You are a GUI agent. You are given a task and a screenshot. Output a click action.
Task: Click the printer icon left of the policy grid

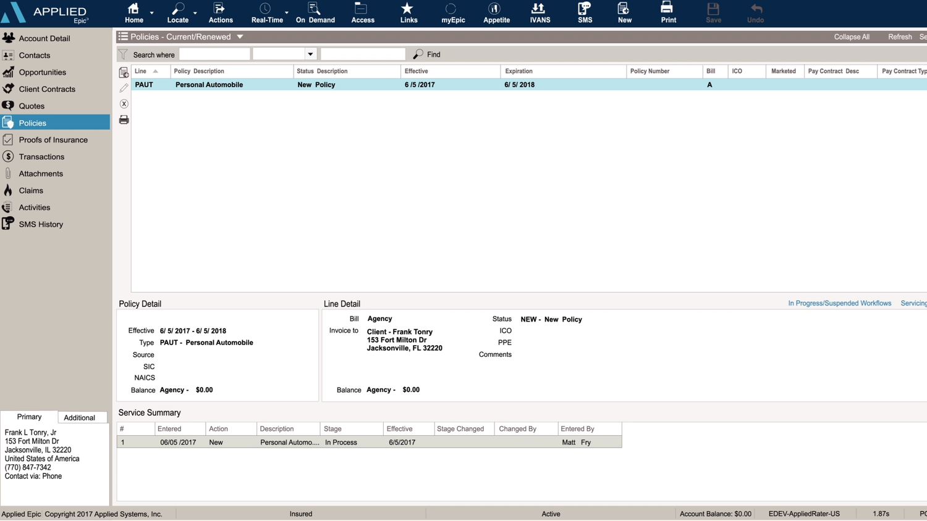[x=124, y=119]
